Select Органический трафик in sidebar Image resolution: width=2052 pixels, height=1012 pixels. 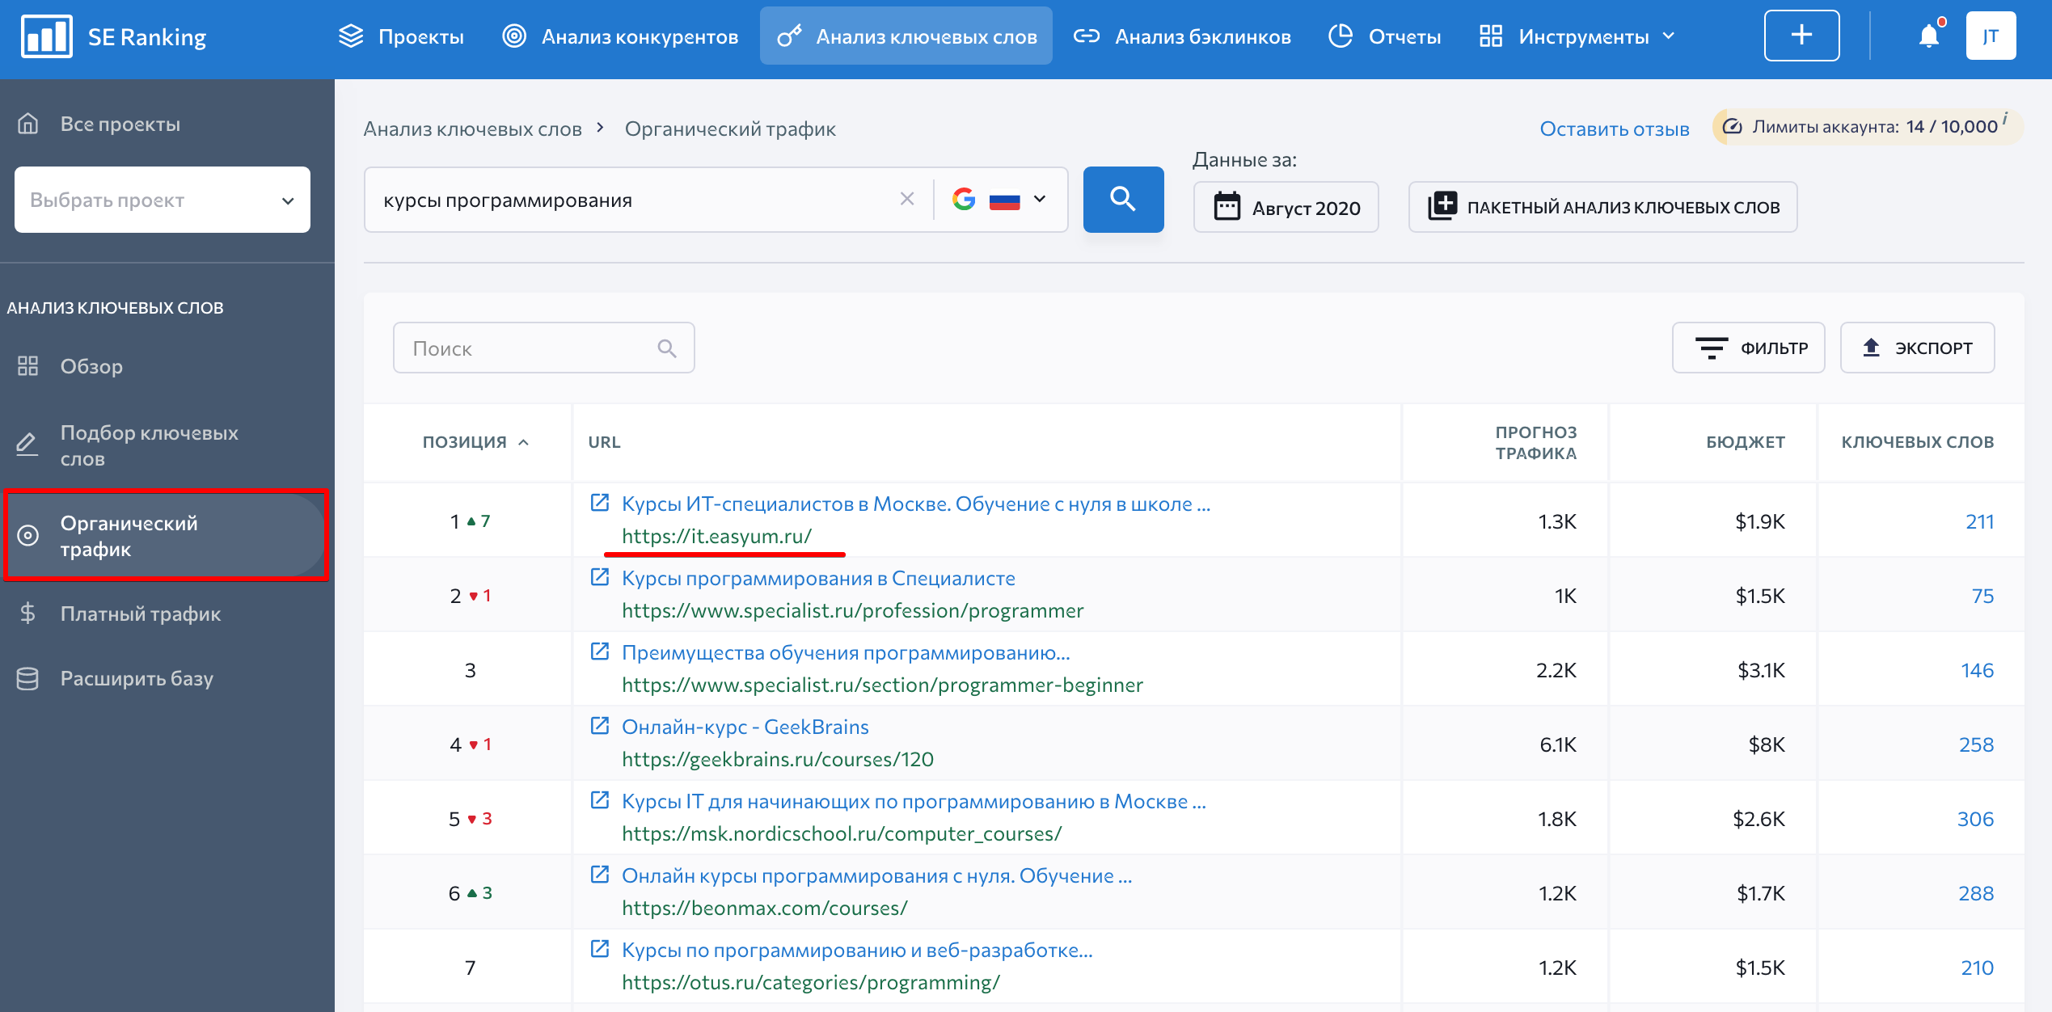[167, 535]
